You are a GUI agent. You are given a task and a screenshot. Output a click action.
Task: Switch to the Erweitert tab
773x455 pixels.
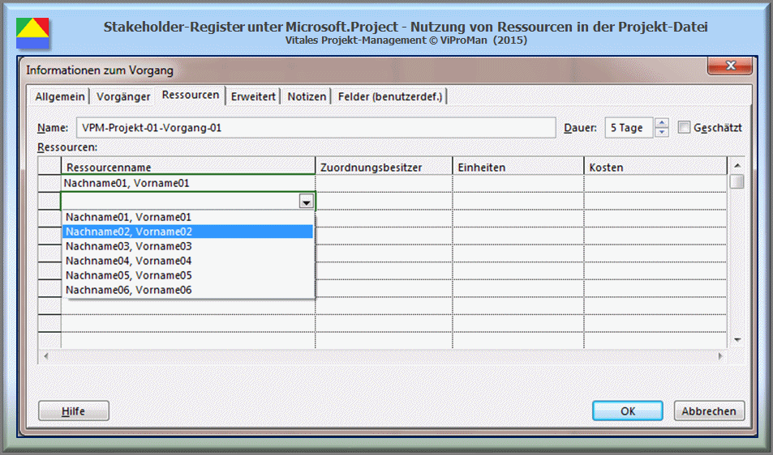[254, 96]
